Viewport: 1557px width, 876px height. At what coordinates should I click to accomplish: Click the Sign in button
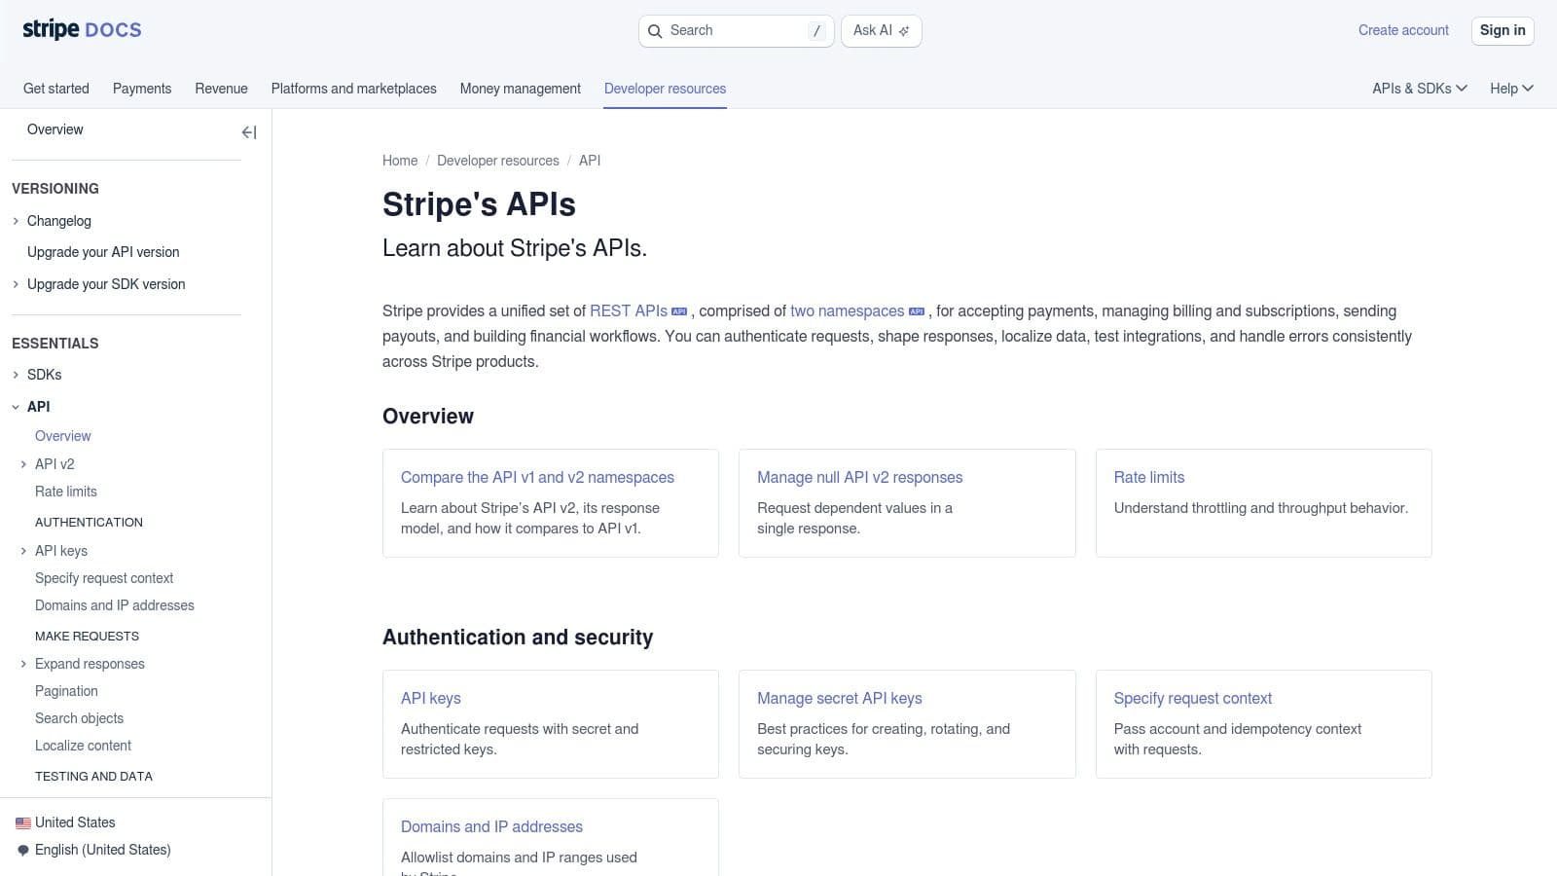1503,30
